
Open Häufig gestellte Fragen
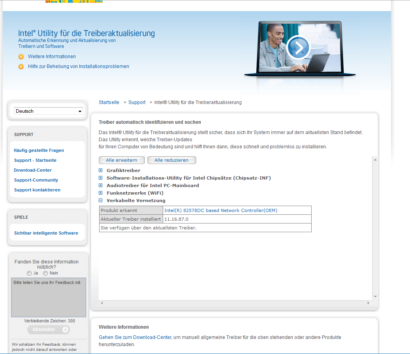point(39,150)
